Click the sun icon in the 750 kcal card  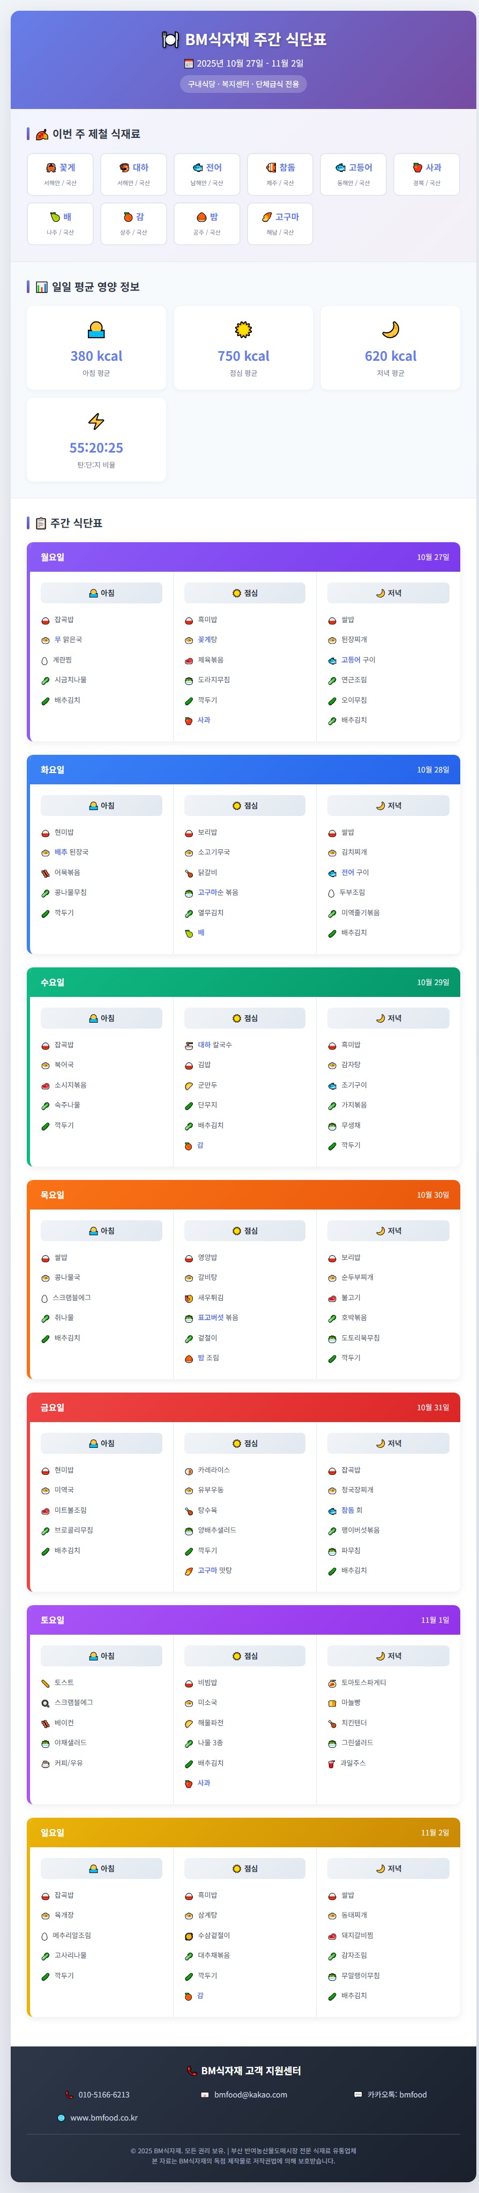(243, 330)
